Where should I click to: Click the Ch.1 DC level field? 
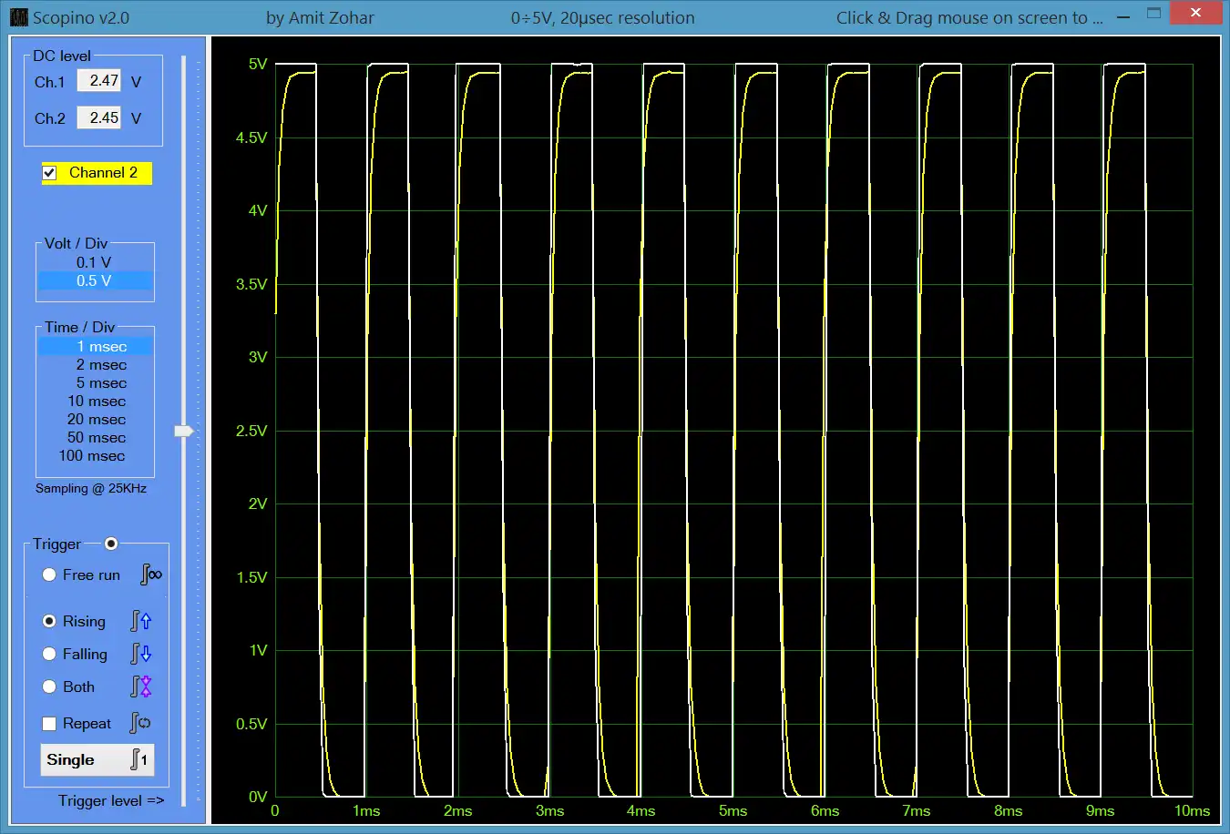(99, 81)
